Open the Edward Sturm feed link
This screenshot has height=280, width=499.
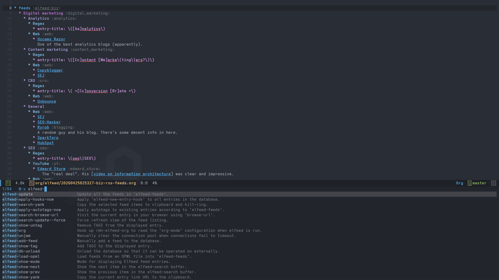click(51, 169)
